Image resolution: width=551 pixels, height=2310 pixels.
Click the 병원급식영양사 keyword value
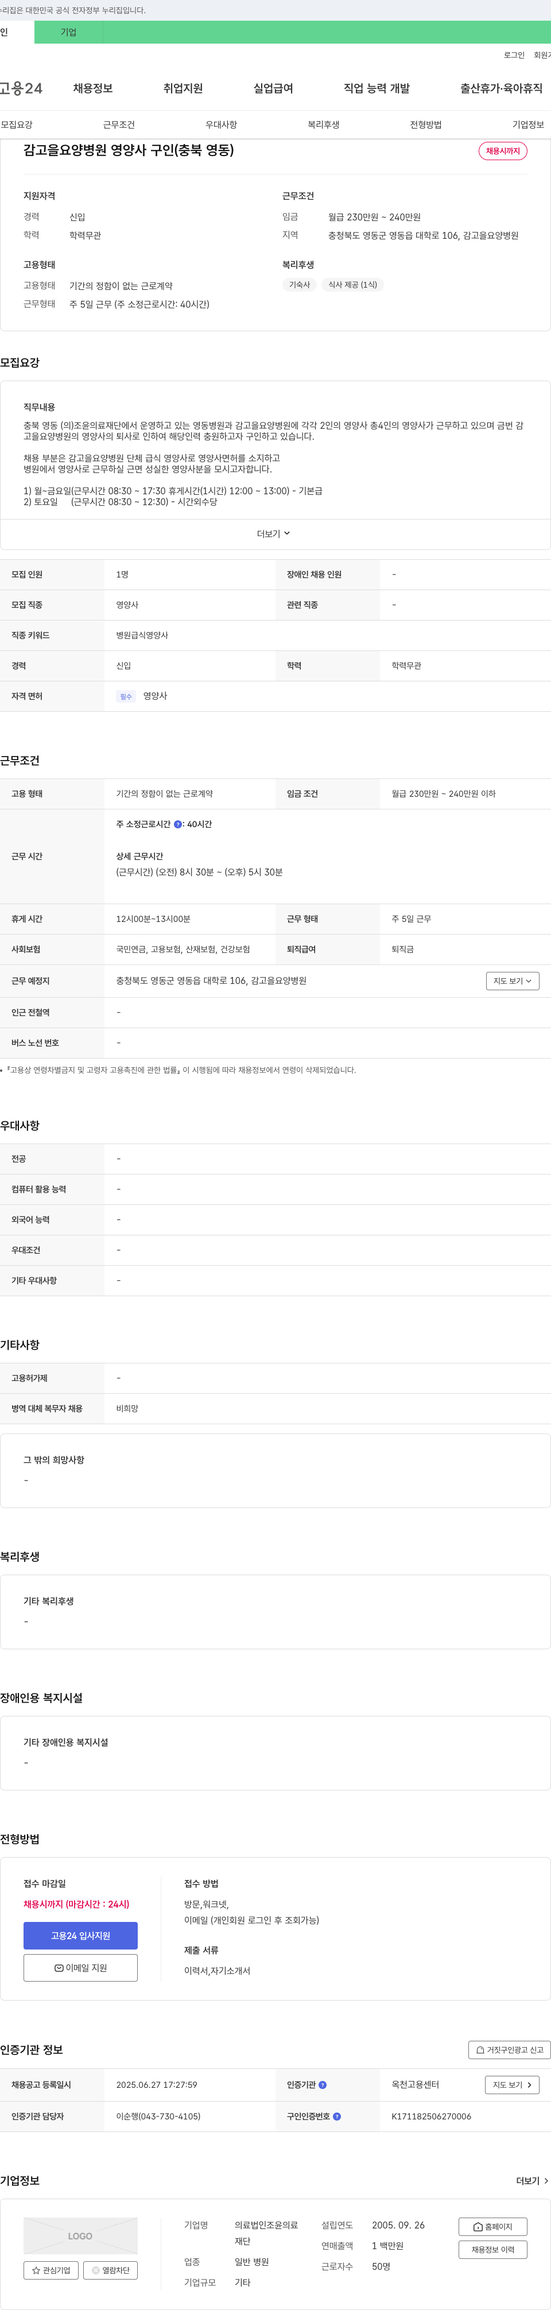[x=142, y=635]
